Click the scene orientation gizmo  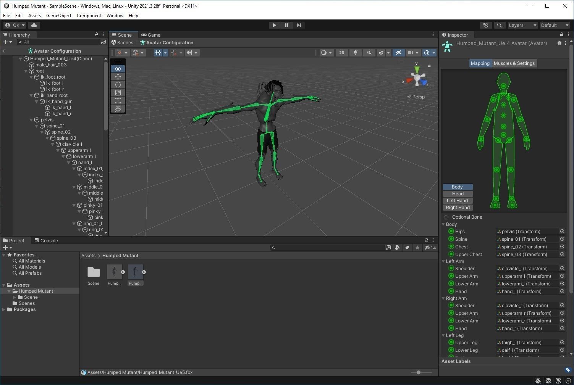click(x=417, y=77)
